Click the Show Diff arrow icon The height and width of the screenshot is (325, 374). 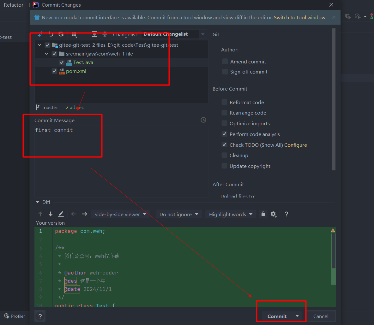39,34
